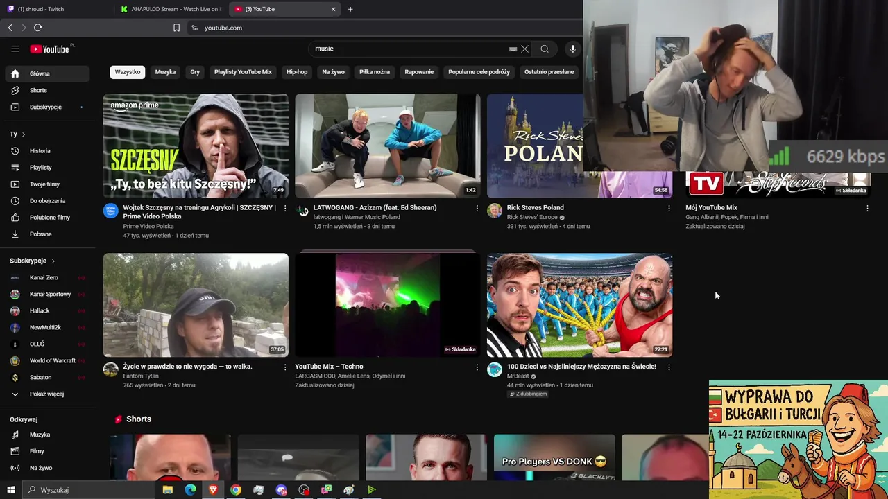The height and width of the screenshot is (499, 888).
Task: Open Brave browser from taskbar
Action: click(213, 489)
